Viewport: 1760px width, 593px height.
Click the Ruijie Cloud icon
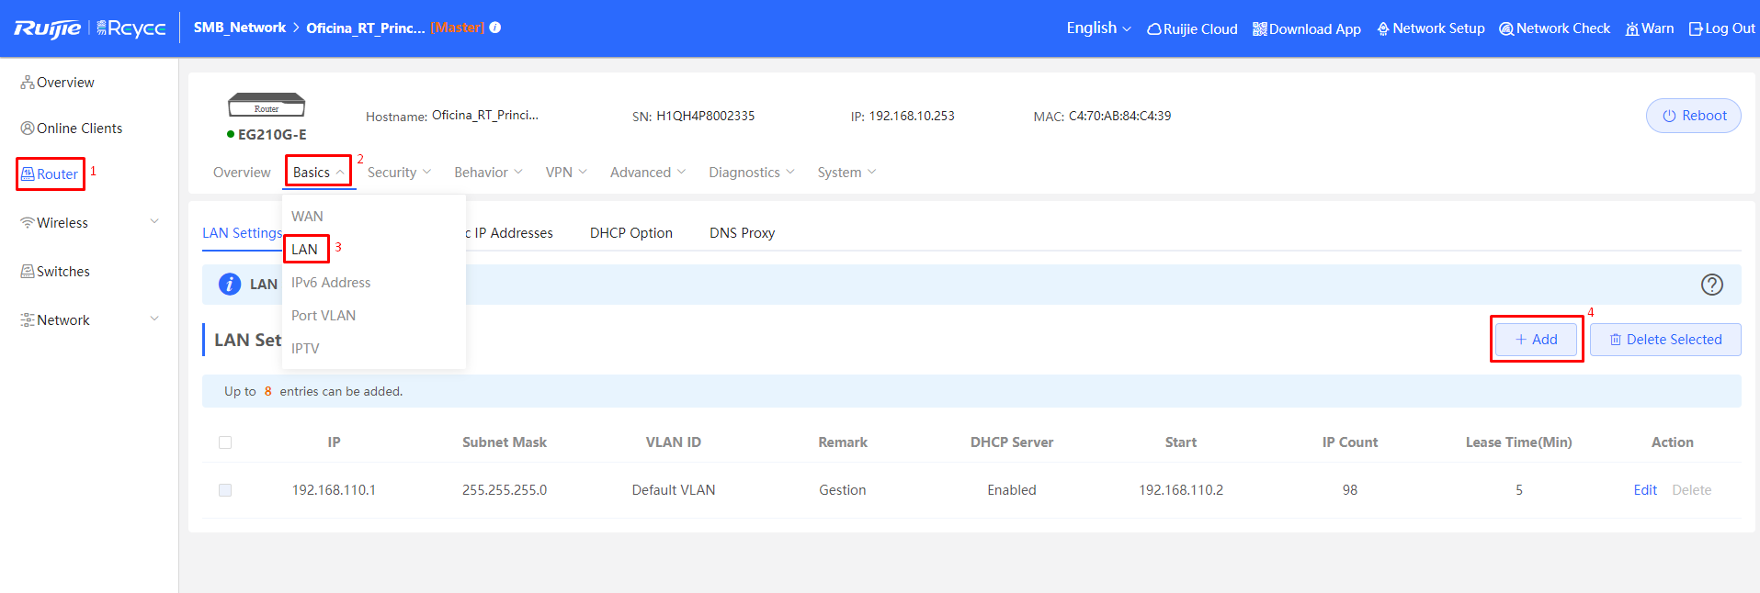(1154, 29)
